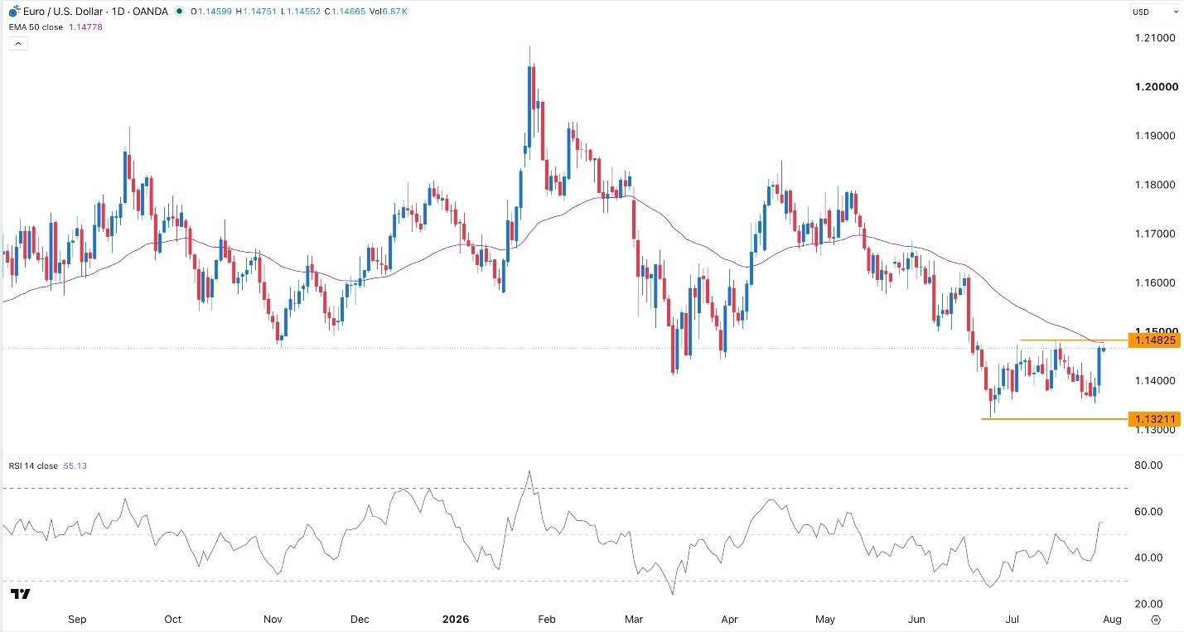Click the EUR/USD flag symbol icon

point(12,12)
